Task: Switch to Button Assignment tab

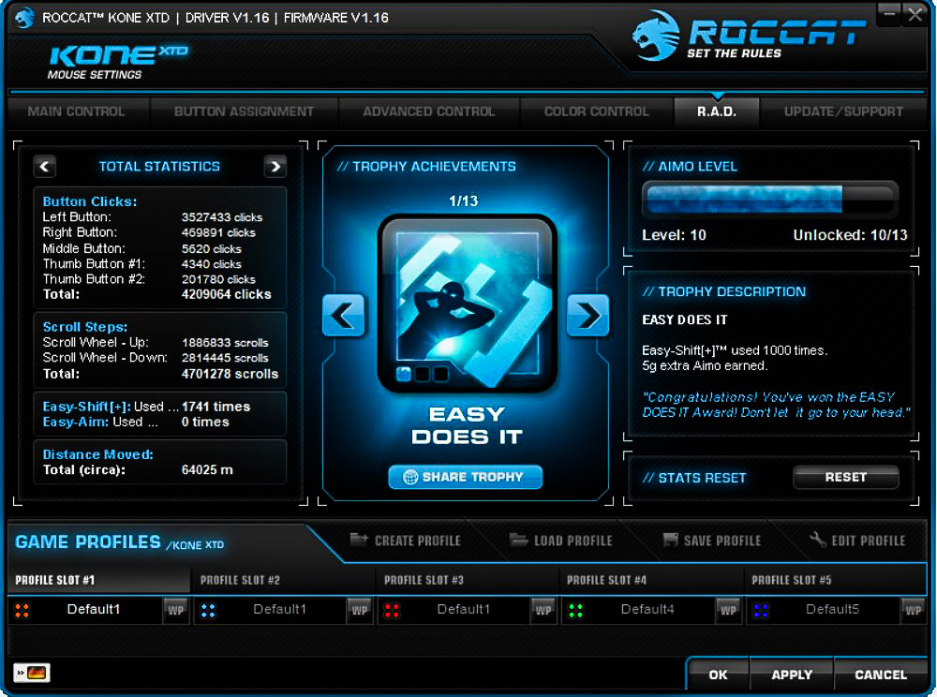Action: [244, 111]
